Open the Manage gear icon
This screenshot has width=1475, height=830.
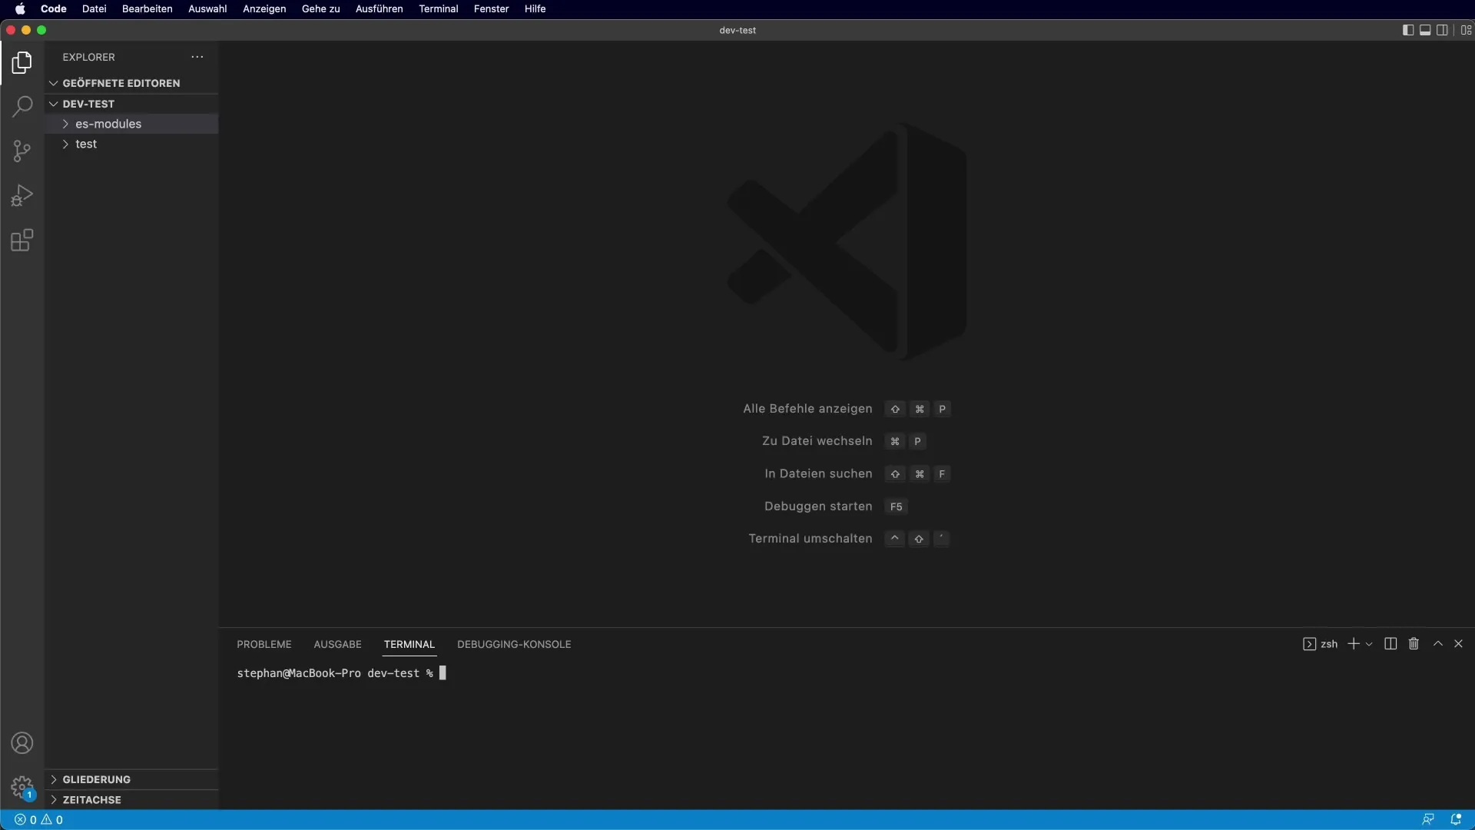pos(22,788)
